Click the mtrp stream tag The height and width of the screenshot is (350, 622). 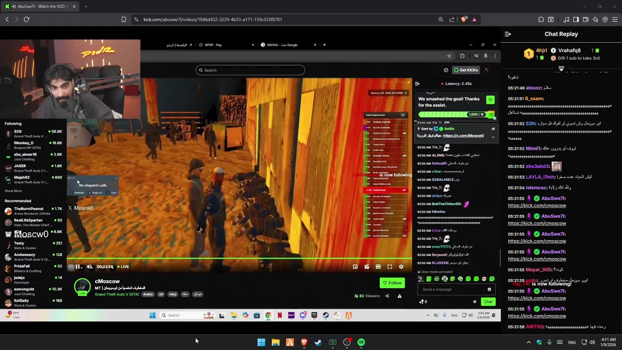point(173,294)
